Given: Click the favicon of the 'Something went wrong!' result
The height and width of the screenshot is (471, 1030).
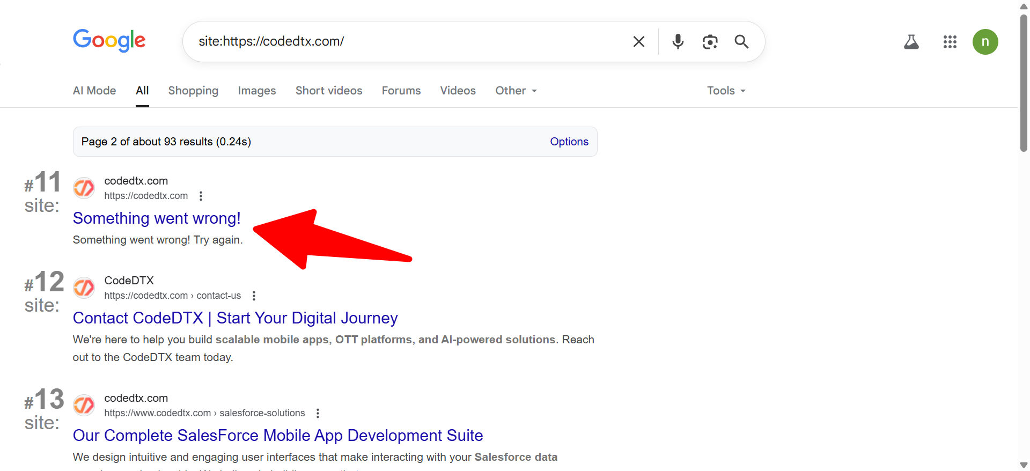Looking at the screenshot, I should click(84, 188).
